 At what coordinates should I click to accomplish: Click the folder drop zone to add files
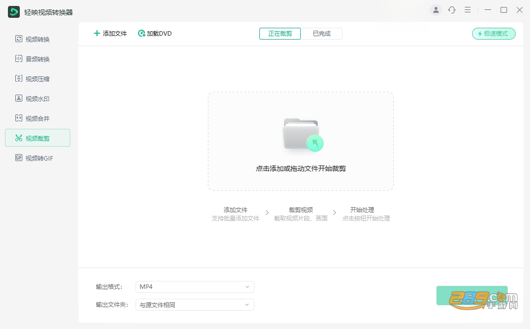[x=301, y=141]
